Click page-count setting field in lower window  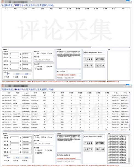(69, 161)
